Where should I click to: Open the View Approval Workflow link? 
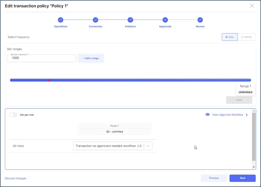[228, 115]
